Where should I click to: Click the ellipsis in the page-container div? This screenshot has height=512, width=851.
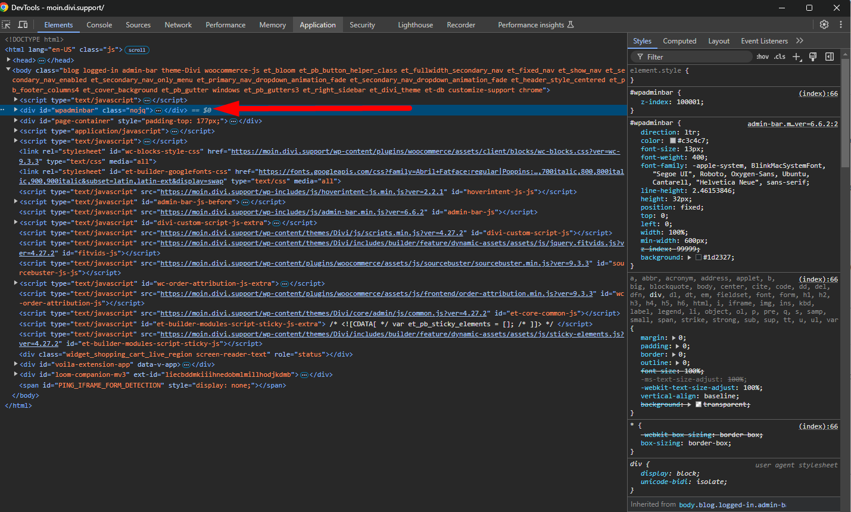[x=233, y=121]
